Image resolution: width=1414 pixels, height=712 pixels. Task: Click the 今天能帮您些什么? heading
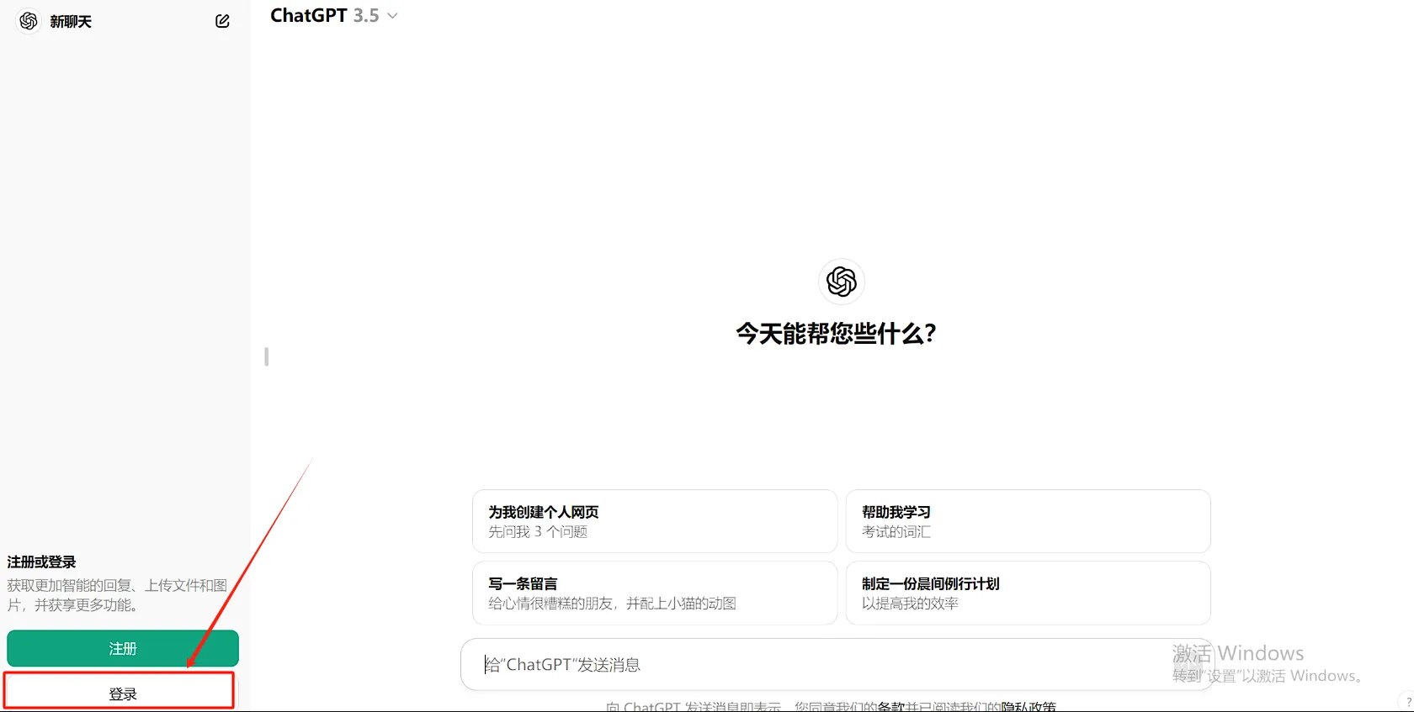[836, 334]
